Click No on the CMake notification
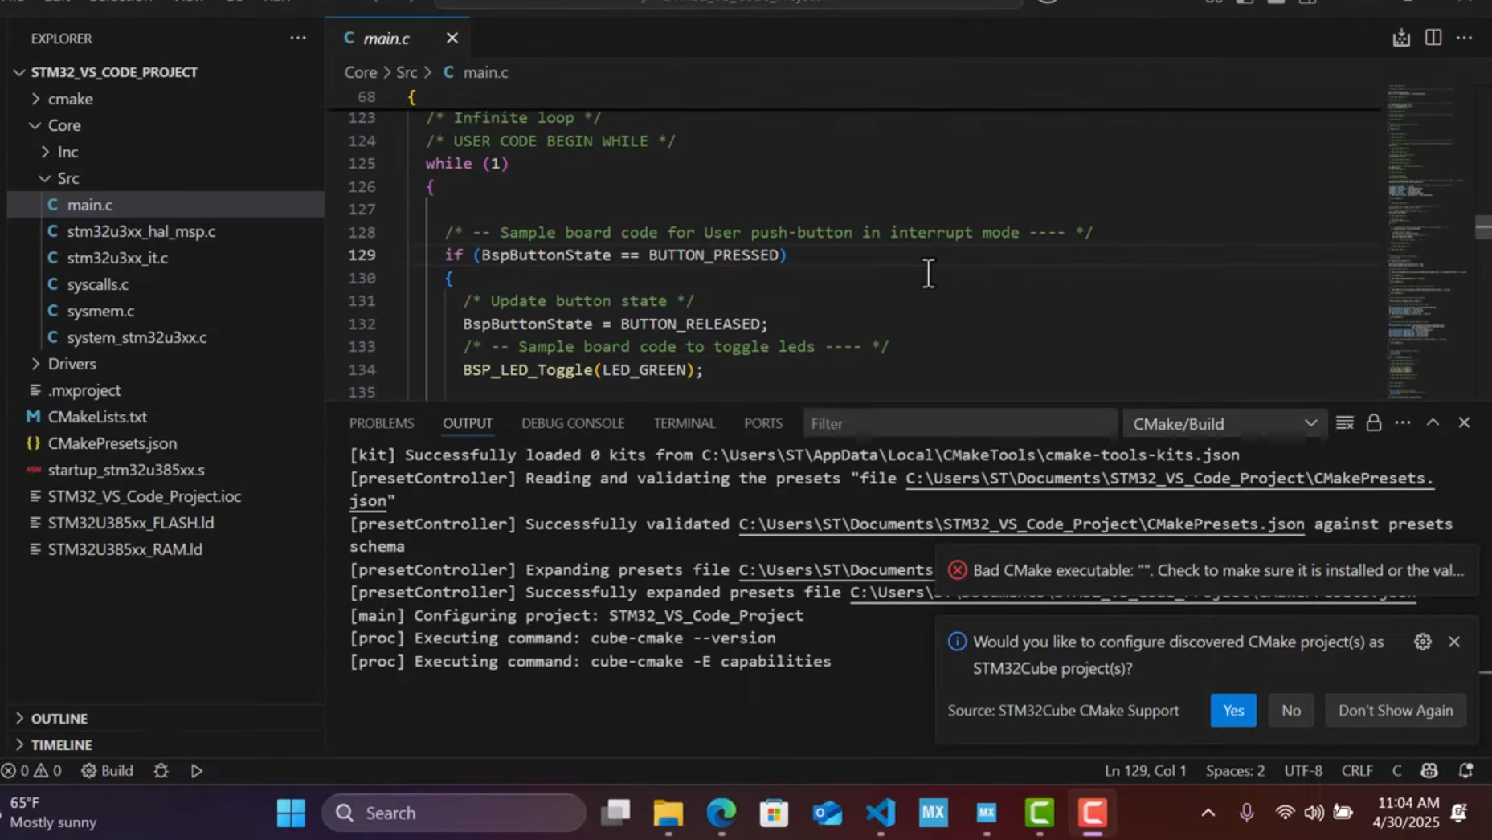 [1291, 711]
